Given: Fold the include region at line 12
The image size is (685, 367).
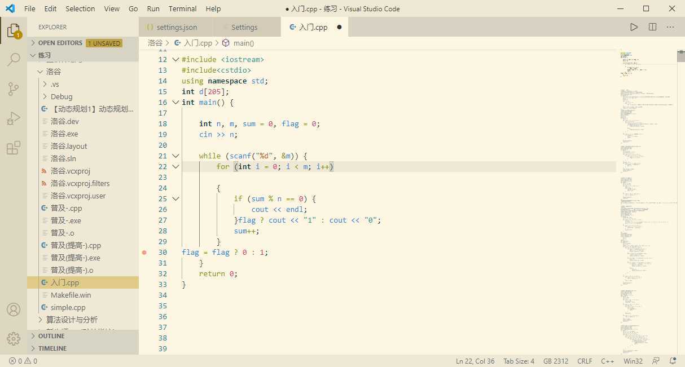Looking at the screenshot, I should (x=175, y=60).
